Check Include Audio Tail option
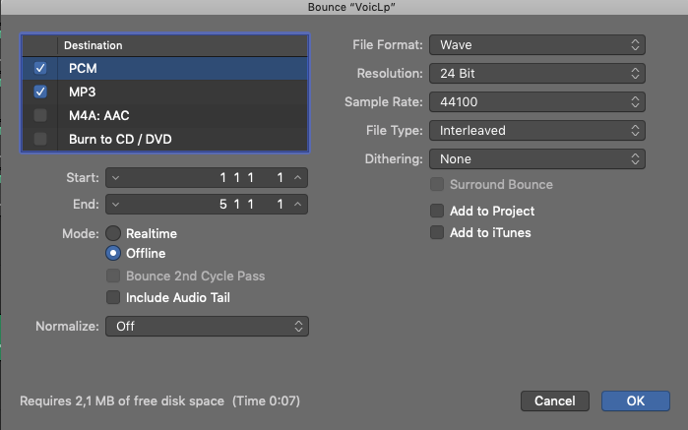 click(114, 297)
